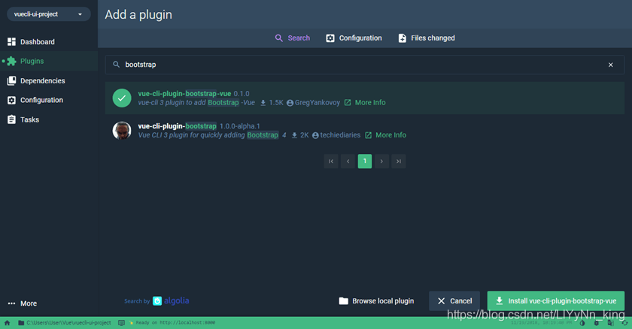Open the vuecli-ui-project dropdown

click(48, 14)
